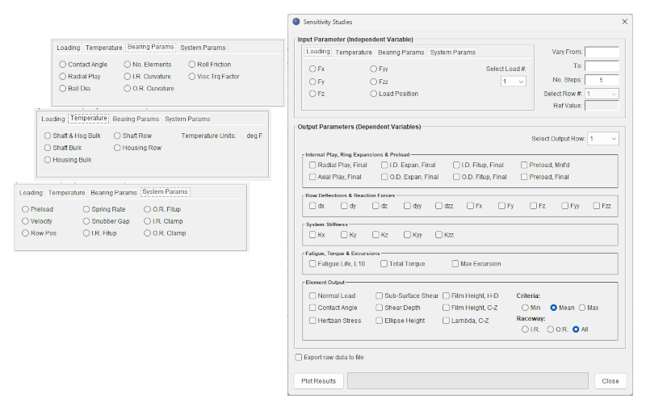Open the Select Load # dropdown
The width and height of the screenshot is (646, 407).
click(x=514, y=82)
